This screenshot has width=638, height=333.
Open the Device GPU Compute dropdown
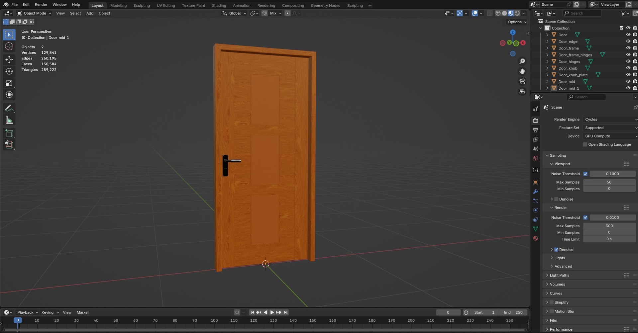pyautogui.click(x=610, y=136)
